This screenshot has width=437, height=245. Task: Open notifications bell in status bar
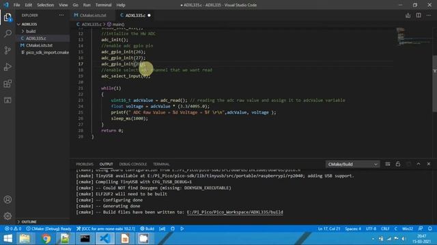(x=429, y=229)
